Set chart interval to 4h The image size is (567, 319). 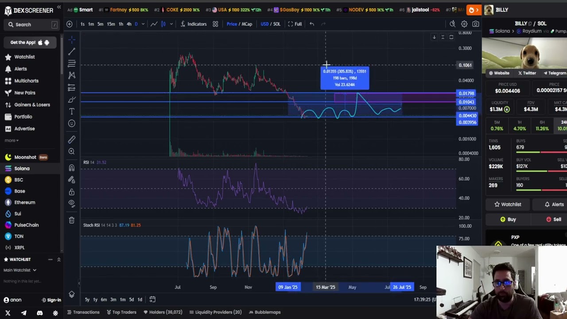[x=129, y=24]
